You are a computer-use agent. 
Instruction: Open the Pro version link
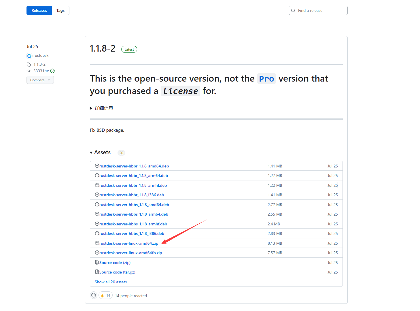coord(266,79)
